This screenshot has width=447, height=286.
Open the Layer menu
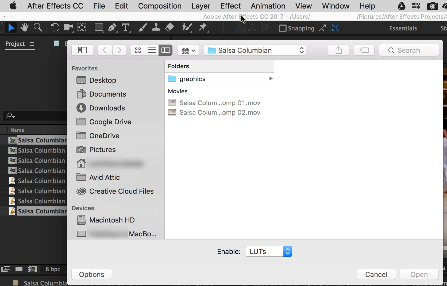(x=201, y=6)
